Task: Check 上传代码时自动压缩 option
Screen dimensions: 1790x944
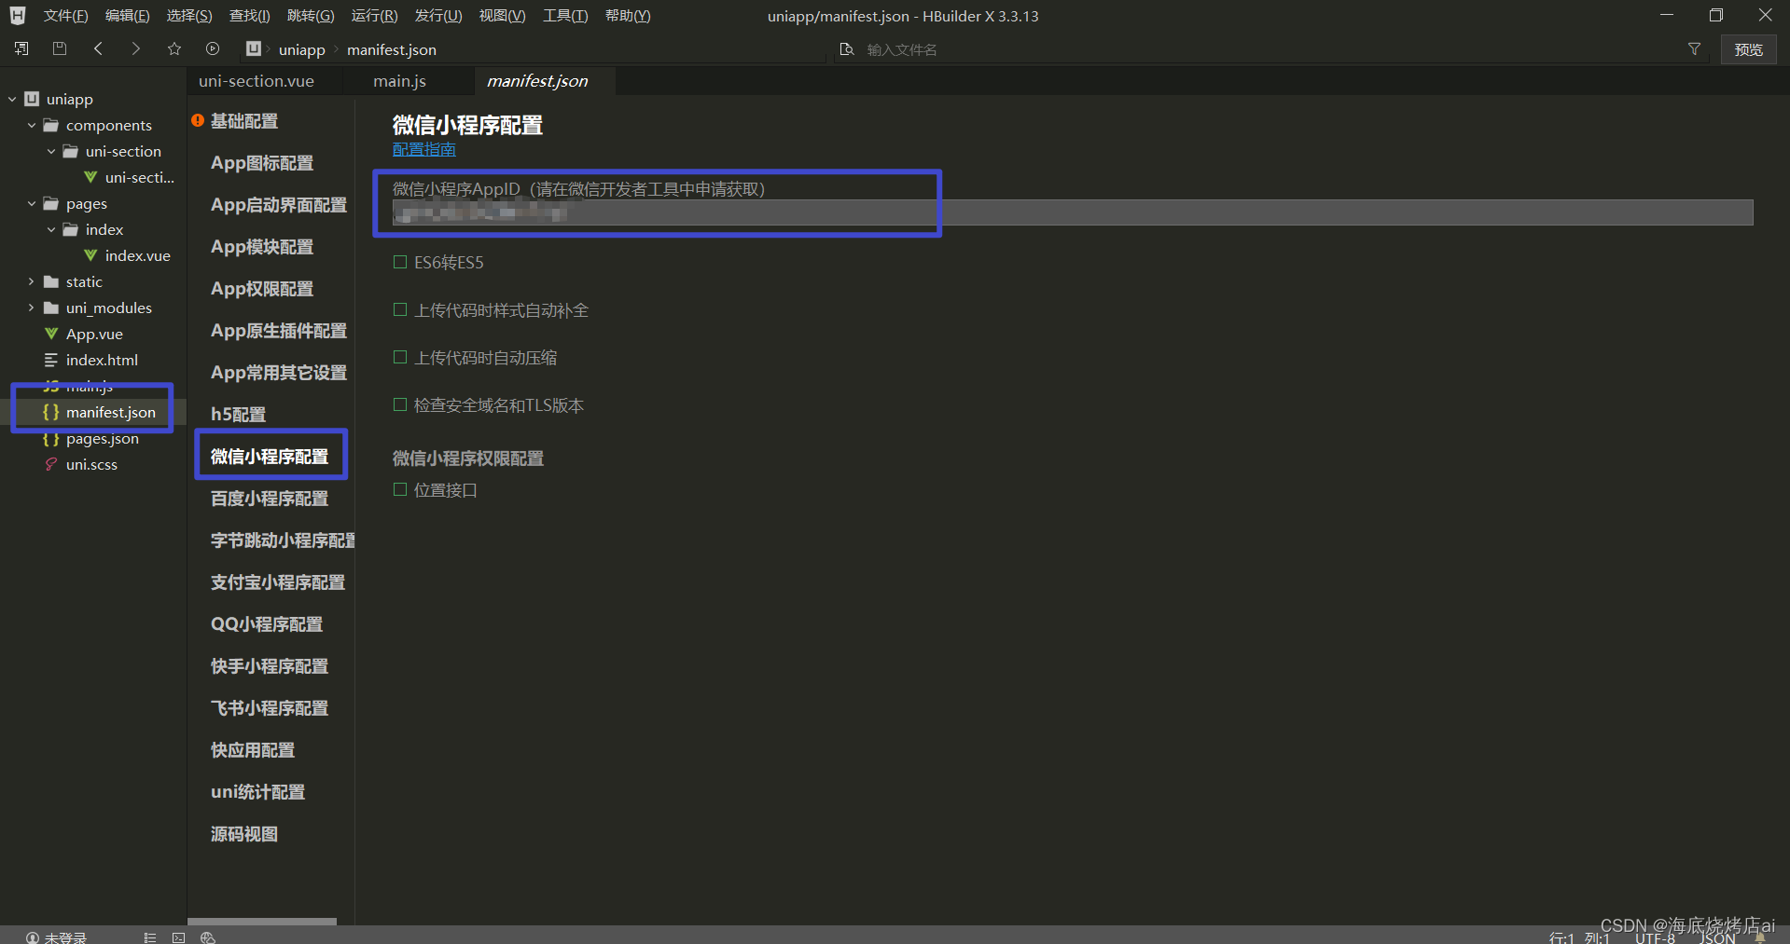Action: pyautogui.click(x=400, y=357)
